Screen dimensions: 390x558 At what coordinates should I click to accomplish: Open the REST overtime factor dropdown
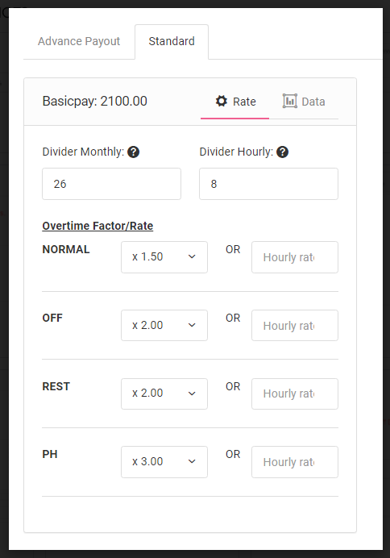point(164,394)
